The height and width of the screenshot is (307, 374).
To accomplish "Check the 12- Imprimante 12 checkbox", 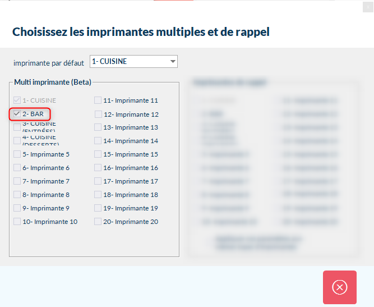I will point(98,114).
